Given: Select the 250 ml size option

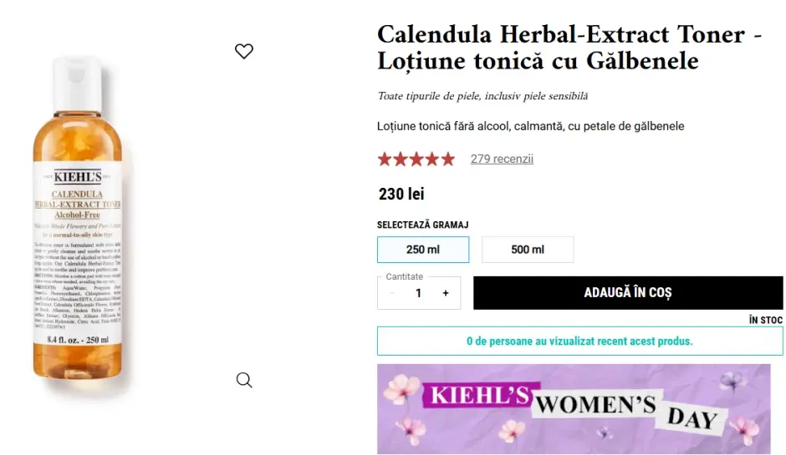Looking at the screenshot, I should (x=423, y=250).
